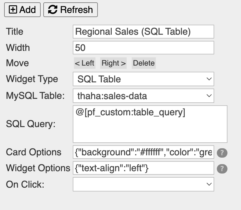Click into the Width field
The image size is (241, 210).
[x=143, y=48]
